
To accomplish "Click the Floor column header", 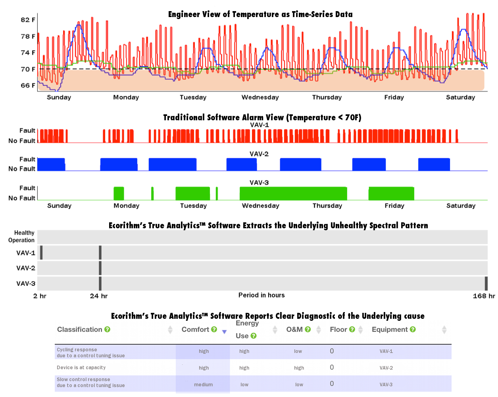I will click(338, 330).
